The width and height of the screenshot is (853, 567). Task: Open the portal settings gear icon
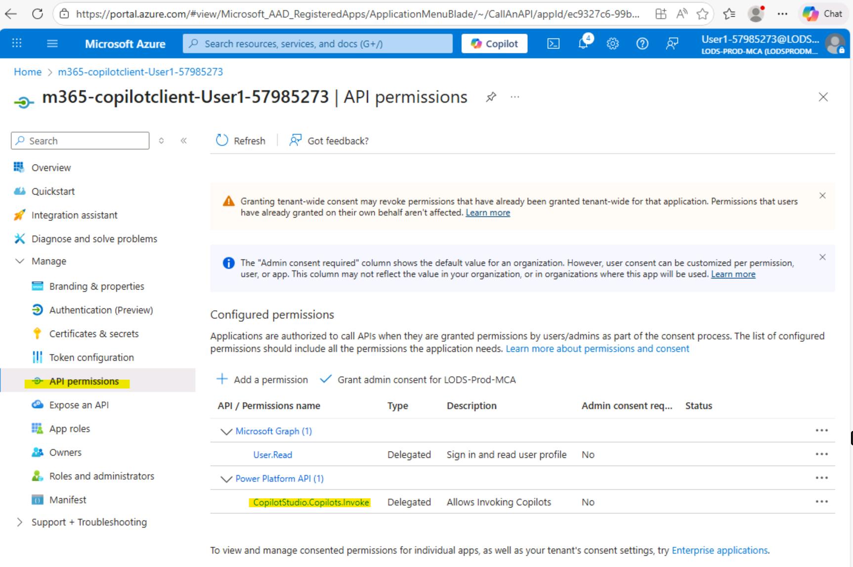click(613, 44)
